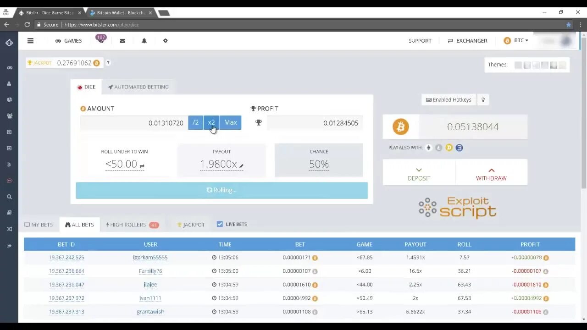Select the blue coin under Play Also With

click(x=459, y=148)
